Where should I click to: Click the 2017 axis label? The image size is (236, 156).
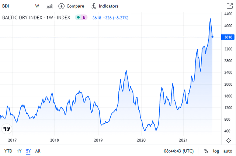[x=12, y=140]
